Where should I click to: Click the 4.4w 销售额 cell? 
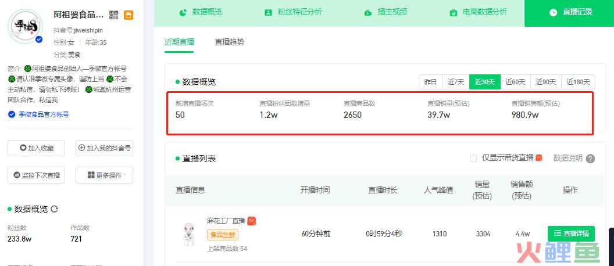pyautogui.click(x=523, y=234)
